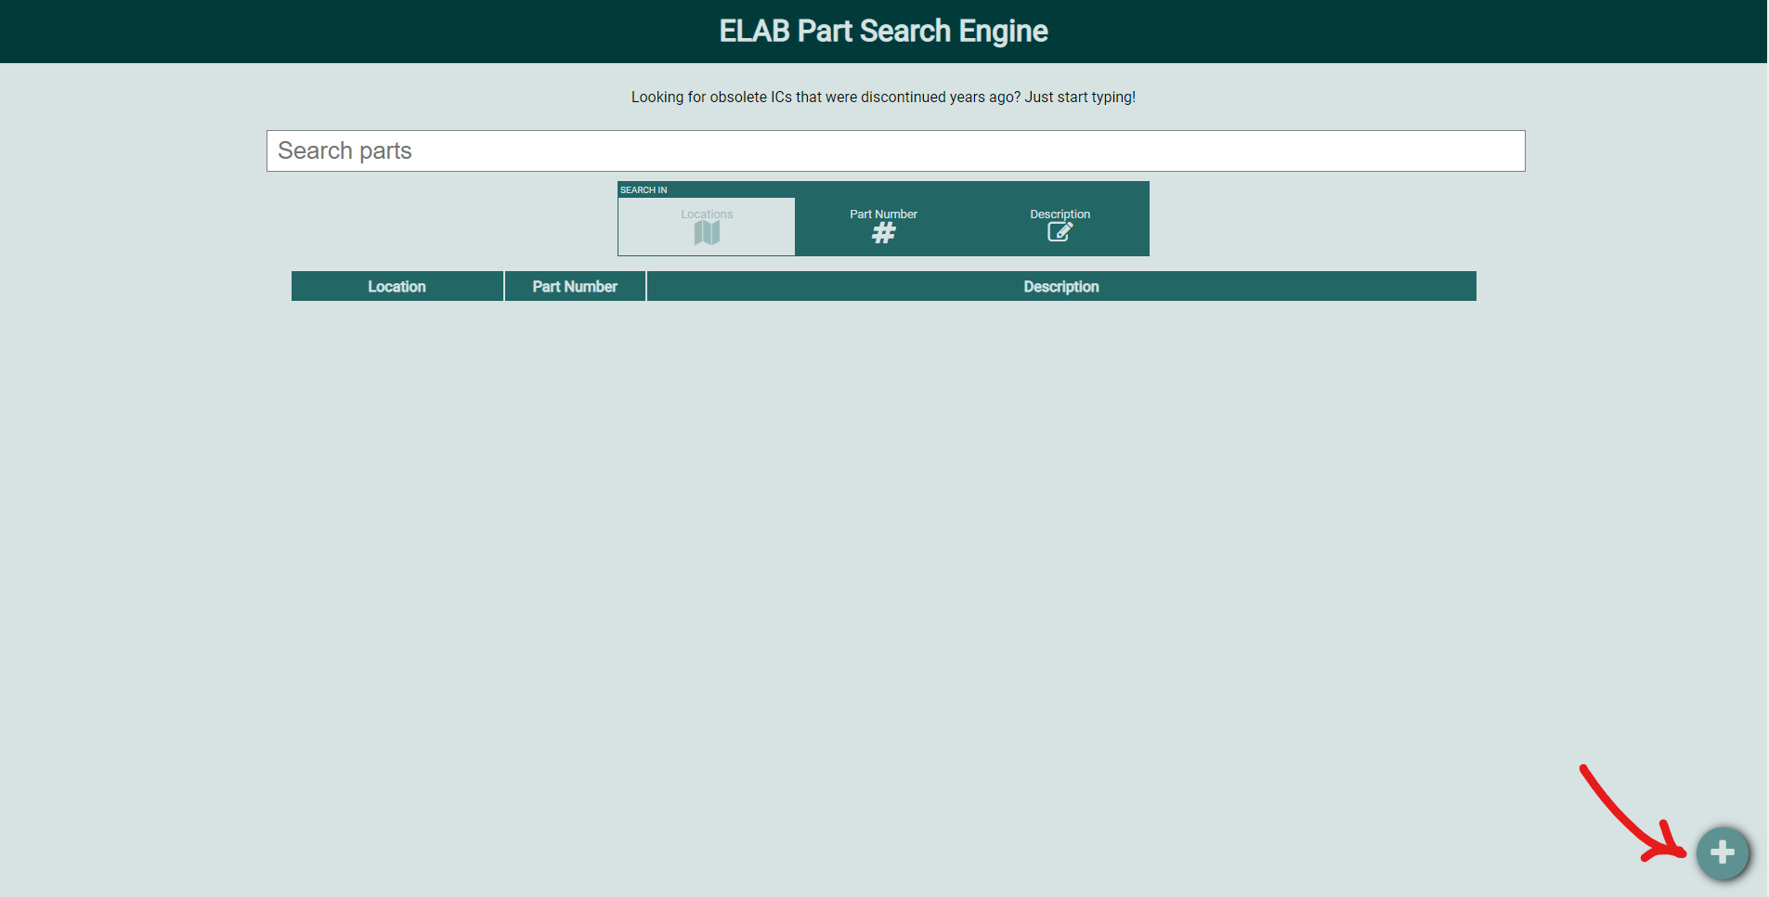Click the ELAB Part Search Engine title
Screen dimensions: 1769x897
pos(883,32)
